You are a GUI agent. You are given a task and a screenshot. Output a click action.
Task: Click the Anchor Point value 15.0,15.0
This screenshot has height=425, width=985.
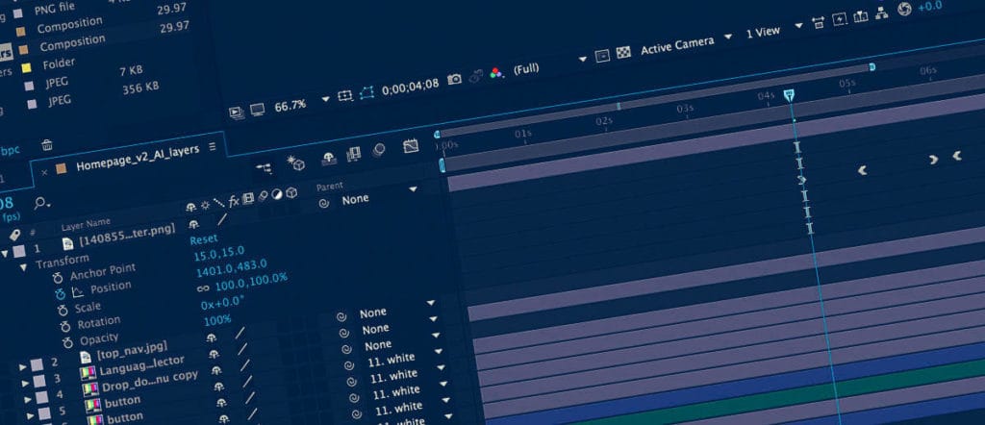[218, 254]
